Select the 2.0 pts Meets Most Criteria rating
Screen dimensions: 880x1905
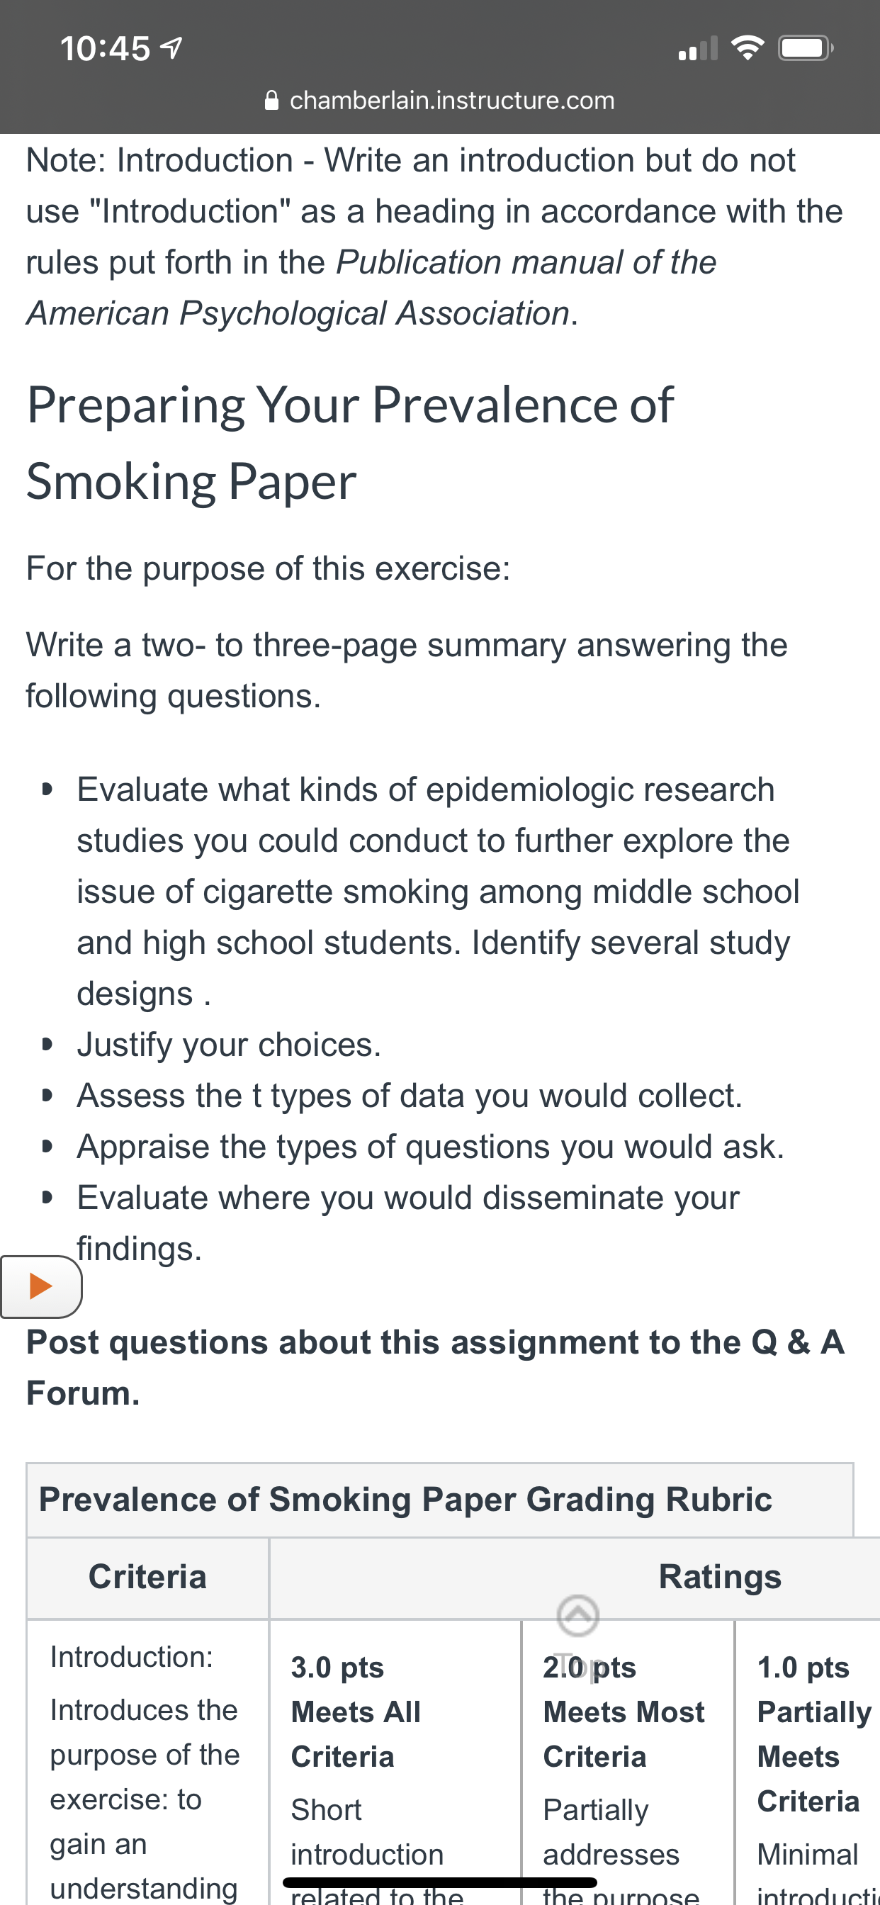[628, 1763]
